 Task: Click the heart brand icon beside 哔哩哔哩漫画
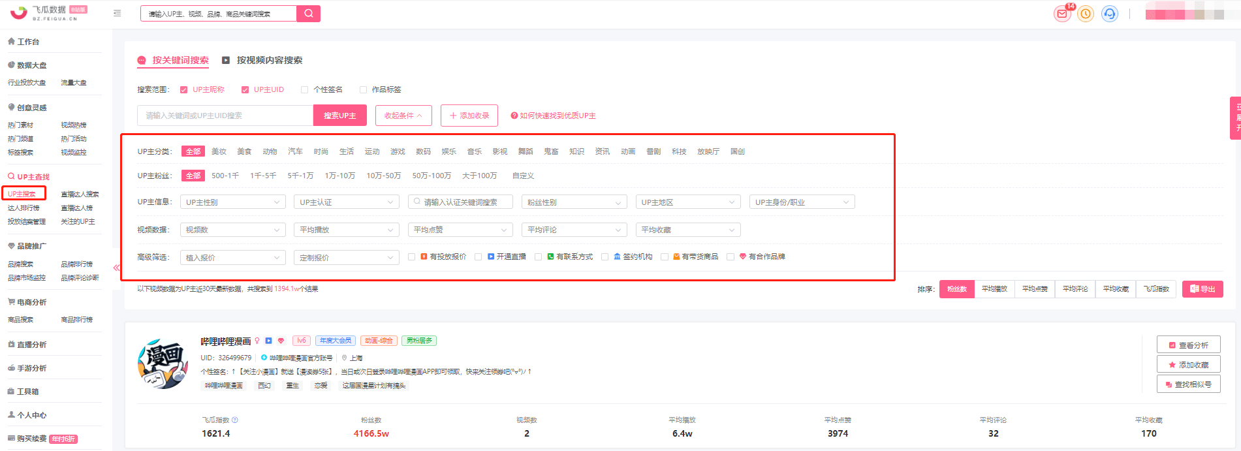[x=281, y=341]
